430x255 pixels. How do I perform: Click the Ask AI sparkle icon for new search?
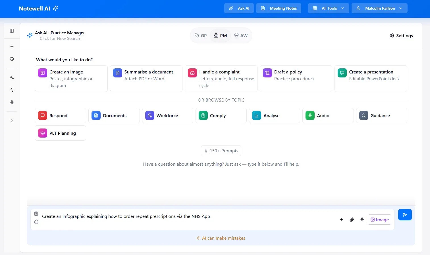point(30,35)
